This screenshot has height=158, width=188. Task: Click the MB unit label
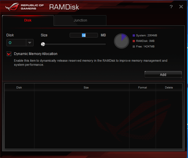[x=103, y=35]
